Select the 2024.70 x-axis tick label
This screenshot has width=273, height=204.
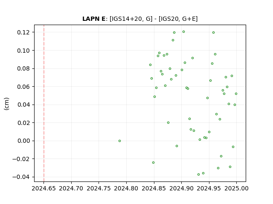71,188
